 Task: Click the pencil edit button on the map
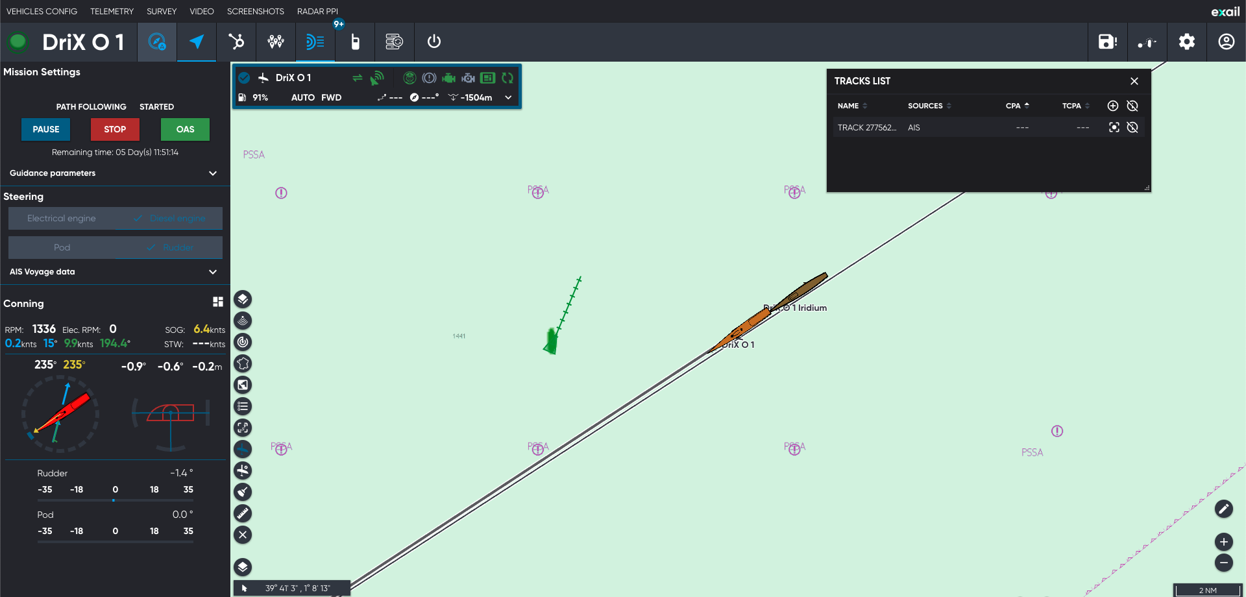[x=1224, y=509]
